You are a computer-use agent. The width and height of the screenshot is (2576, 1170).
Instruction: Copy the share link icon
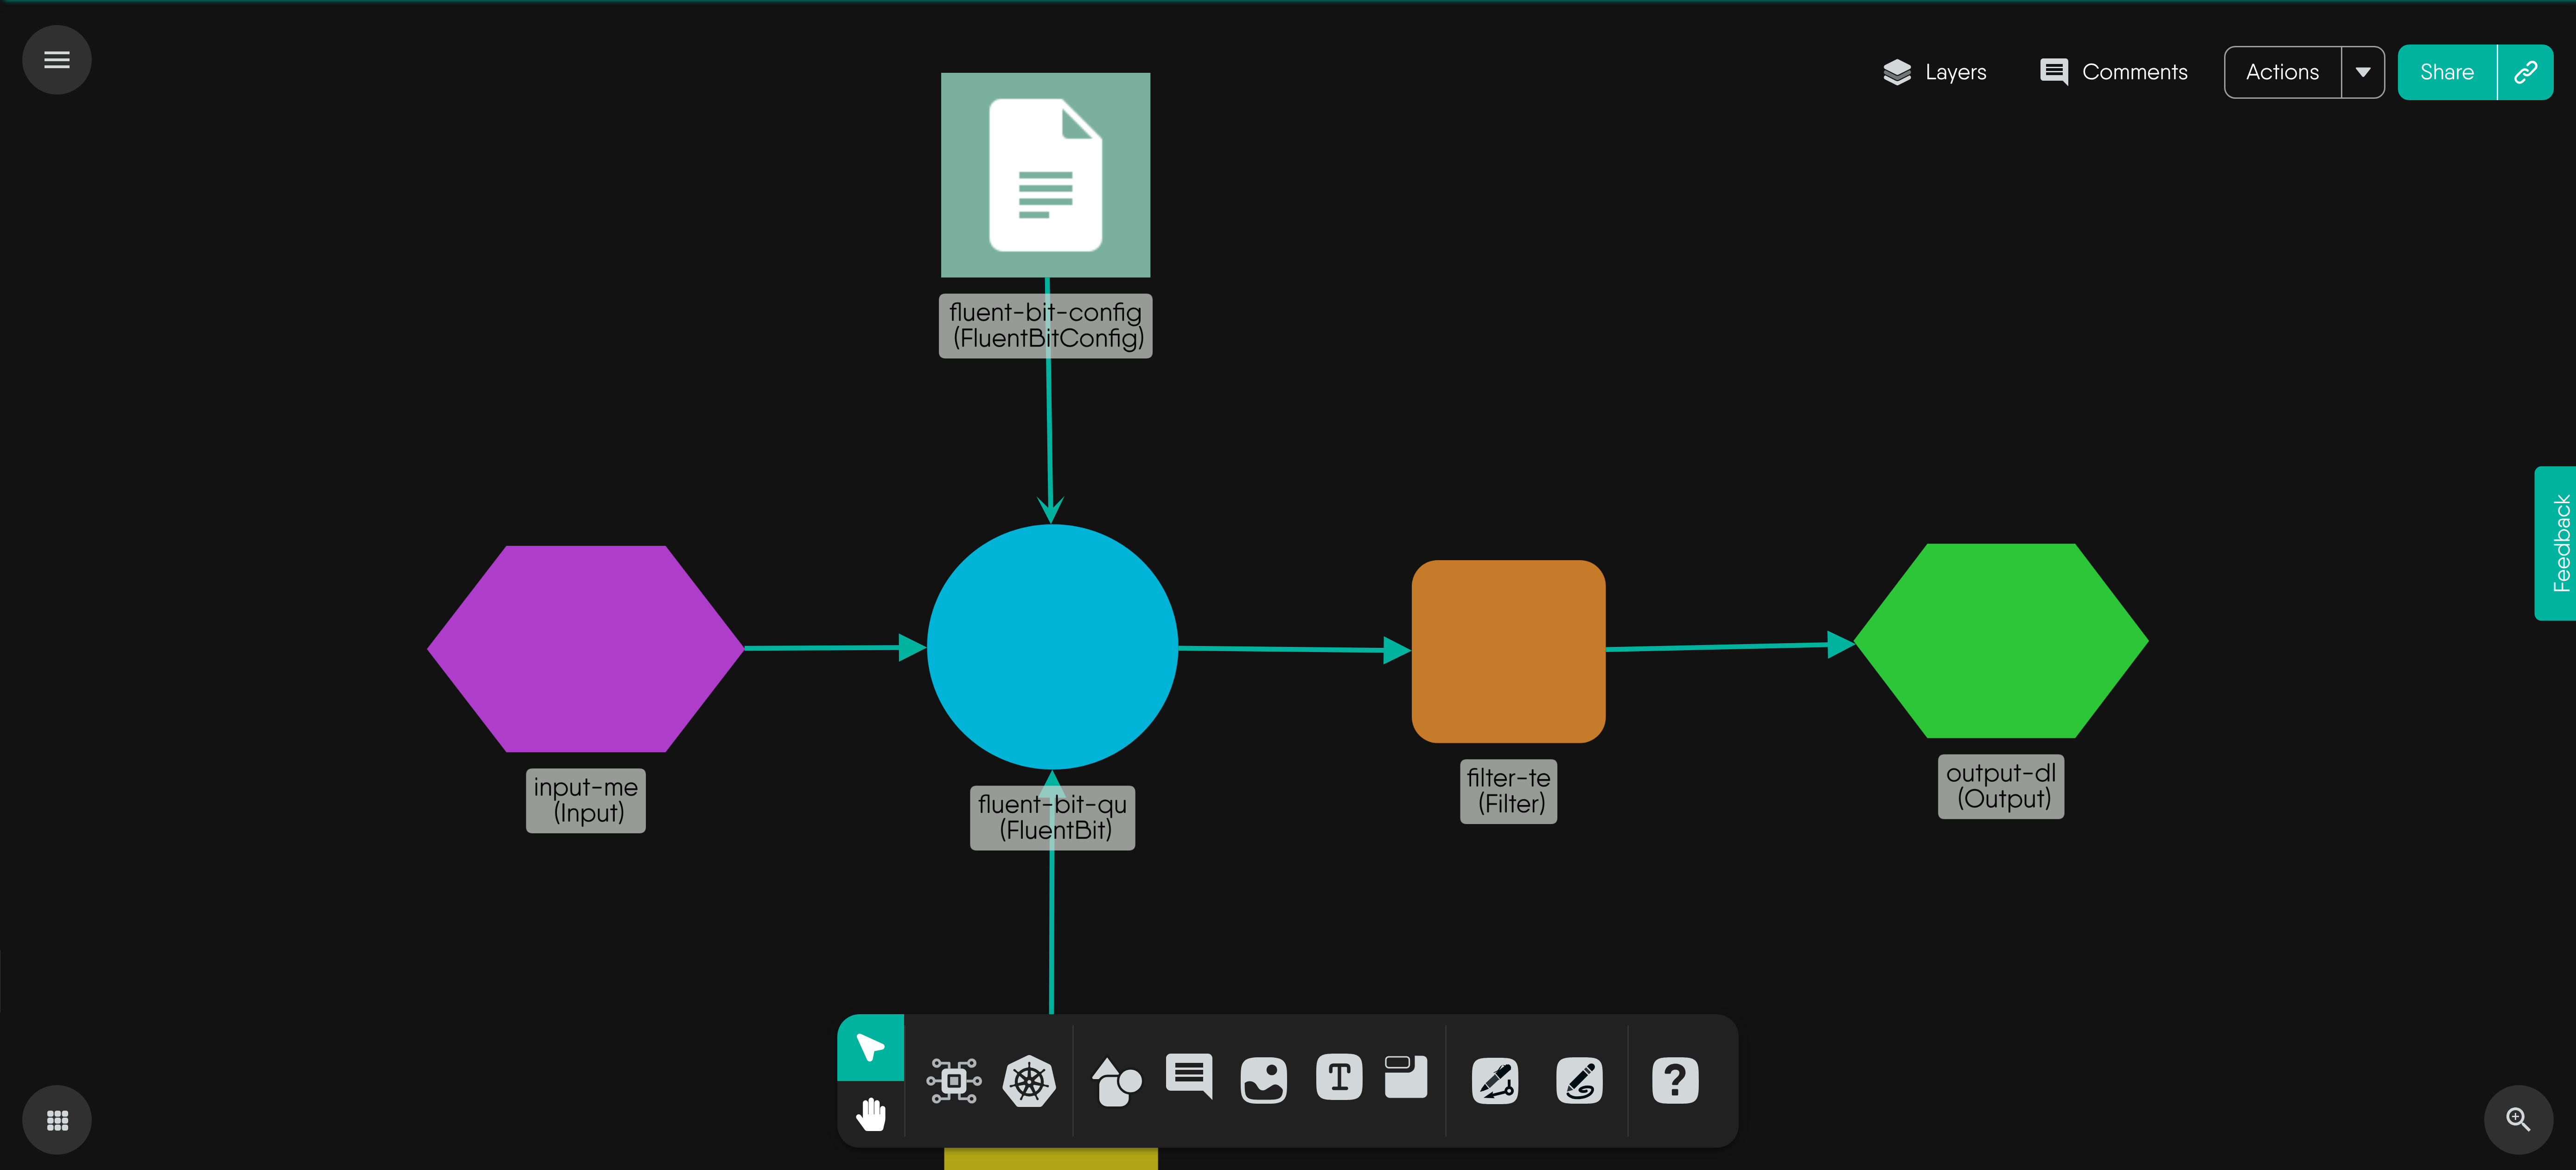click(2525, 72)
